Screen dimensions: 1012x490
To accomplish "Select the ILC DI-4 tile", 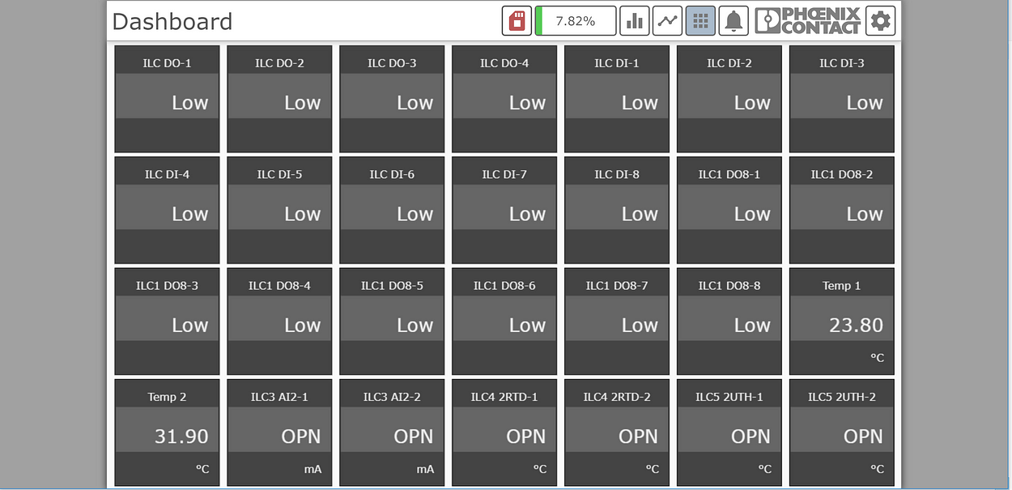I will (x=167, y=210).
